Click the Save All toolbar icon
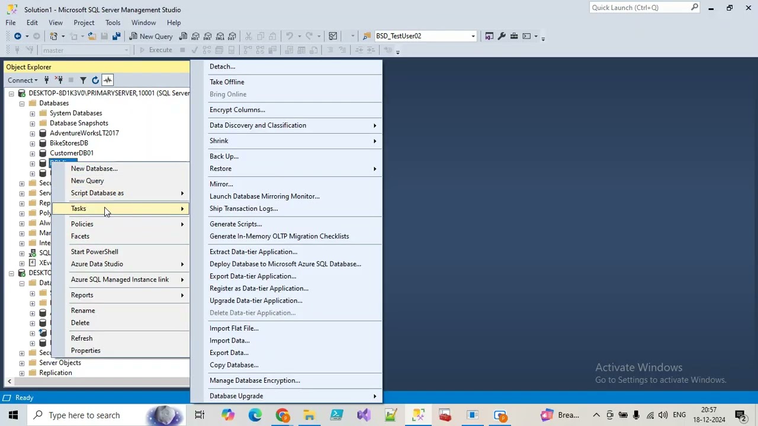758x426 pixels. tap(116, 36)
